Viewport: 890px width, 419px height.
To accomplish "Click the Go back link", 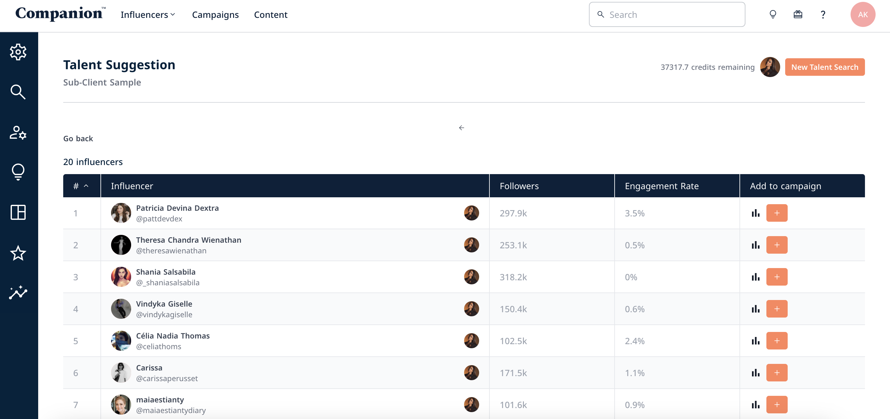I will pyautogui.click(x=78, y=139).
